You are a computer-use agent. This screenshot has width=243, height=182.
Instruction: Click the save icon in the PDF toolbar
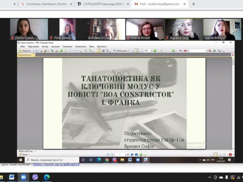pyautogui.click(x=37, y=51)
